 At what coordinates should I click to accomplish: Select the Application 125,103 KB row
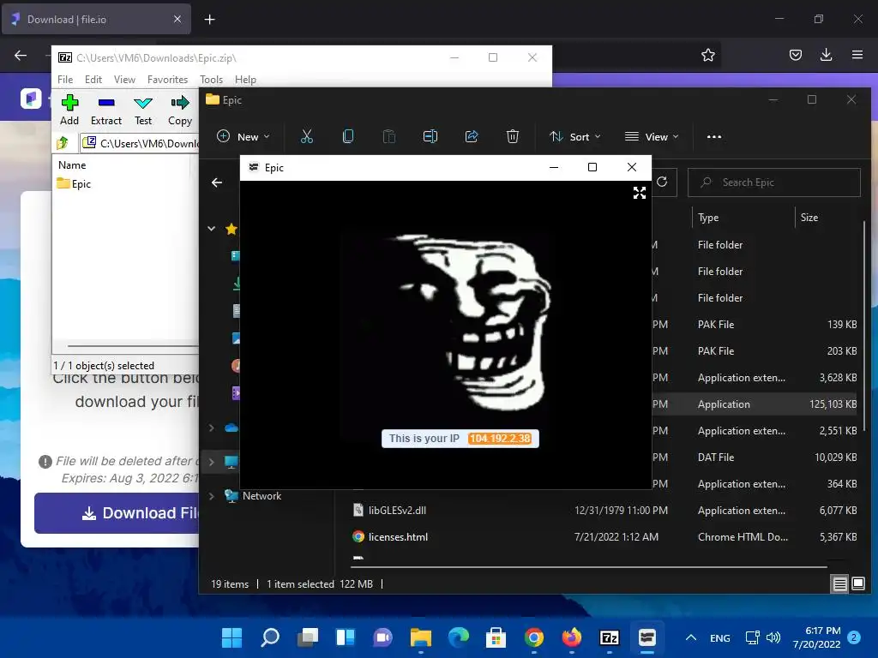(756, 404)
